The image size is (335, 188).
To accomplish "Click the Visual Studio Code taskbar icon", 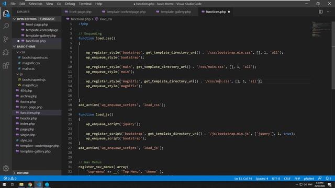I will click(x=38, y=184).
